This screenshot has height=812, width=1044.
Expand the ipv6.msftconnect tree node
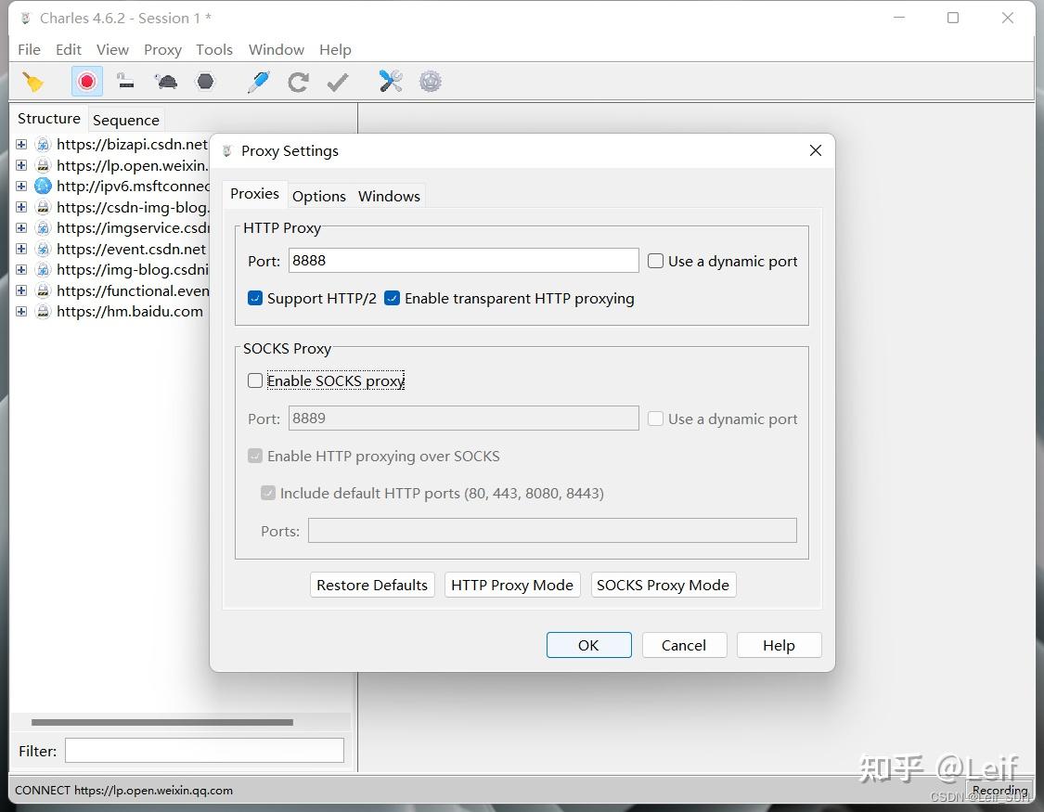pos(21,186)
